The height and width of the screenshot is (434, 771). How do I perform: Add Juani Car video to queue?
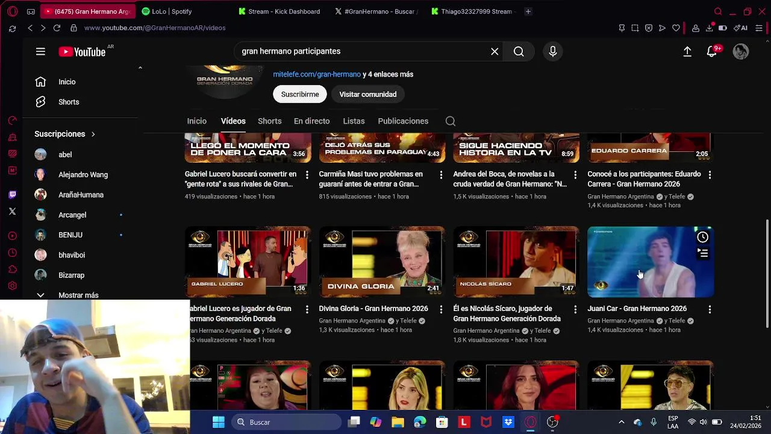click(703, 254)
